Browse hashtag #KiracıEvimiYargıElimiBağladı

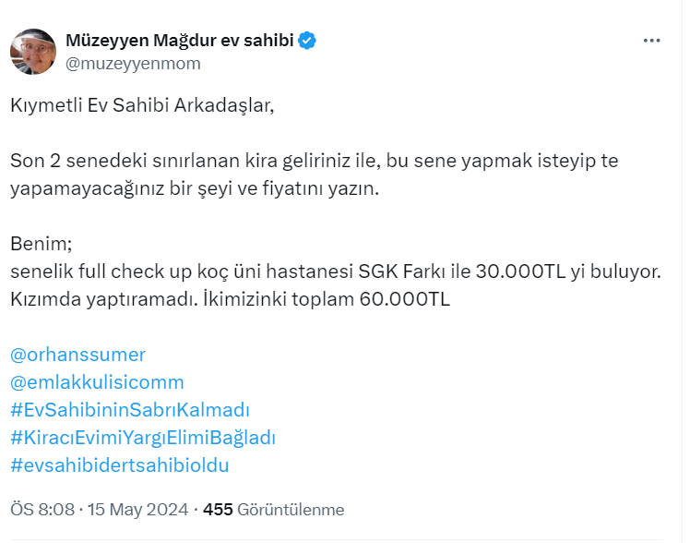click(x=143, y=438)
